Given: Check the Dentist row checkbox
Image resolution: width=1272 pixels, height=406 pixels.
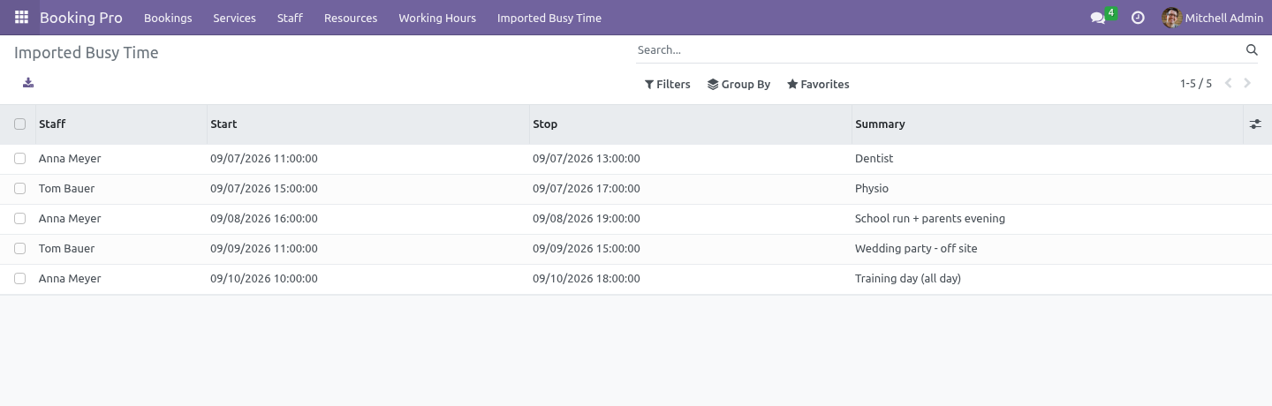Looking at the screenshot, I should click(19, 159).
